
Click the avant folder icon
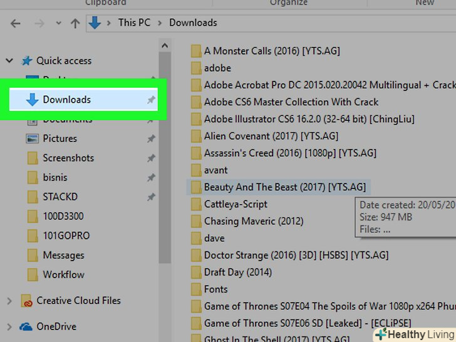tap(196, 170)
